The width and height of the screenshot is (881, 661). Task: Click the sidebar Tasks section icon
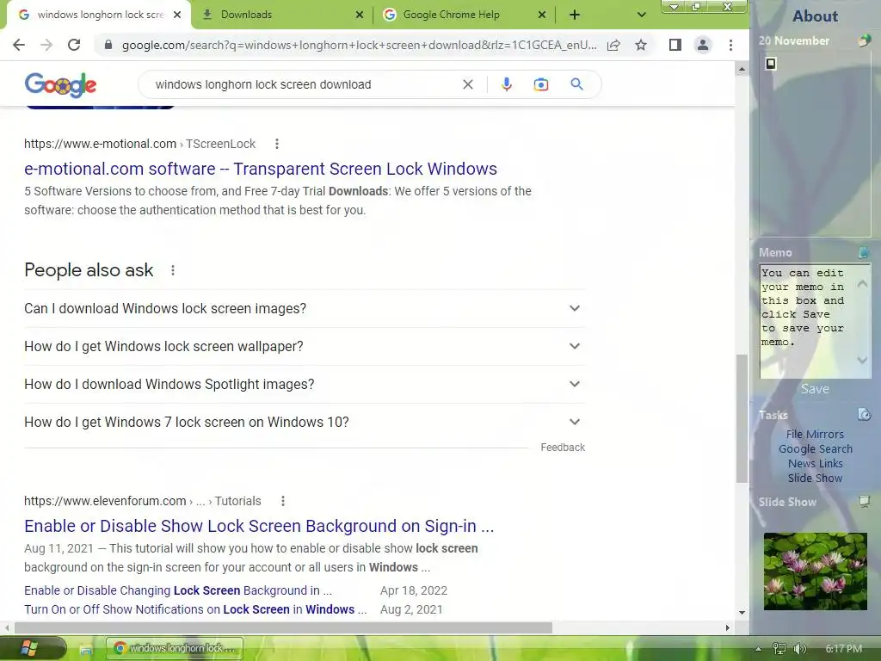coord(864,414)
